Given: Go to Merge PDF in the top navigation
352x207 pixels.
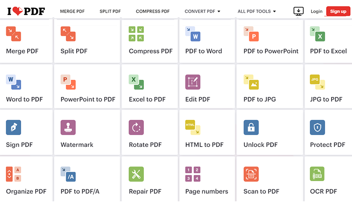Looking at the screenshot, I should click(x=72, y=11).
